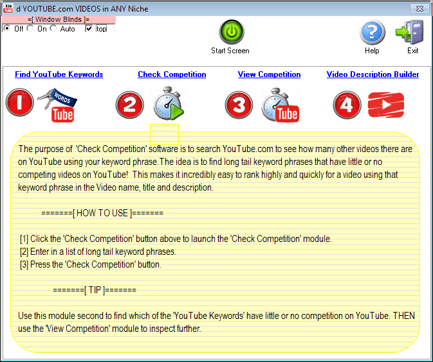Select the Off radio button for Window Blinds
The height and width of the screenshot is (362, 433).
point(7,28)
